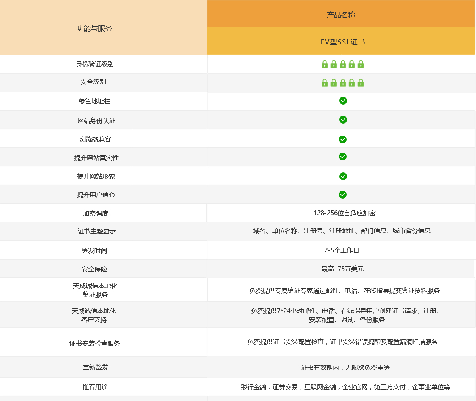Click the last lock icon in 身份验证级别 row
This screenshot has width=476, height=401.
pyautogui.click(x=361, y=64)
